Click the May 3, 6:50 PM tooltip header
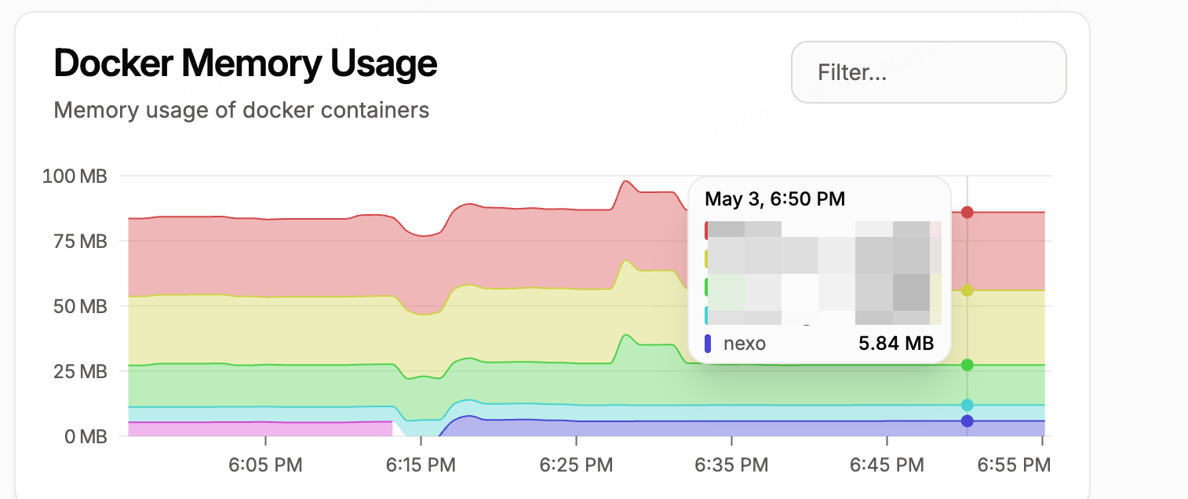The image size is (1188, 499). pyautogui.click(x=774, y=199)
